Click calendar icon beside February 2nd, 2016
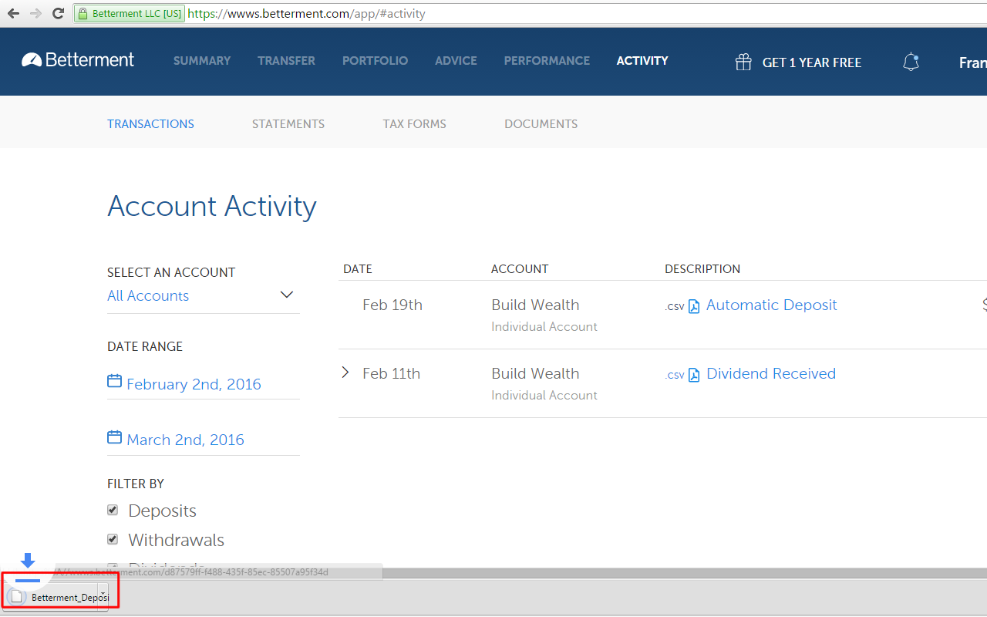Viewport: 987px width, 617px height. (114, 381)
